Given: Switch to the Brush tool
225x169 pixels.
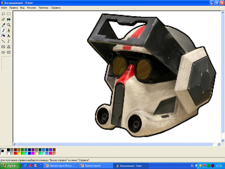Looking at the screenshot, I should coord(9,30).
